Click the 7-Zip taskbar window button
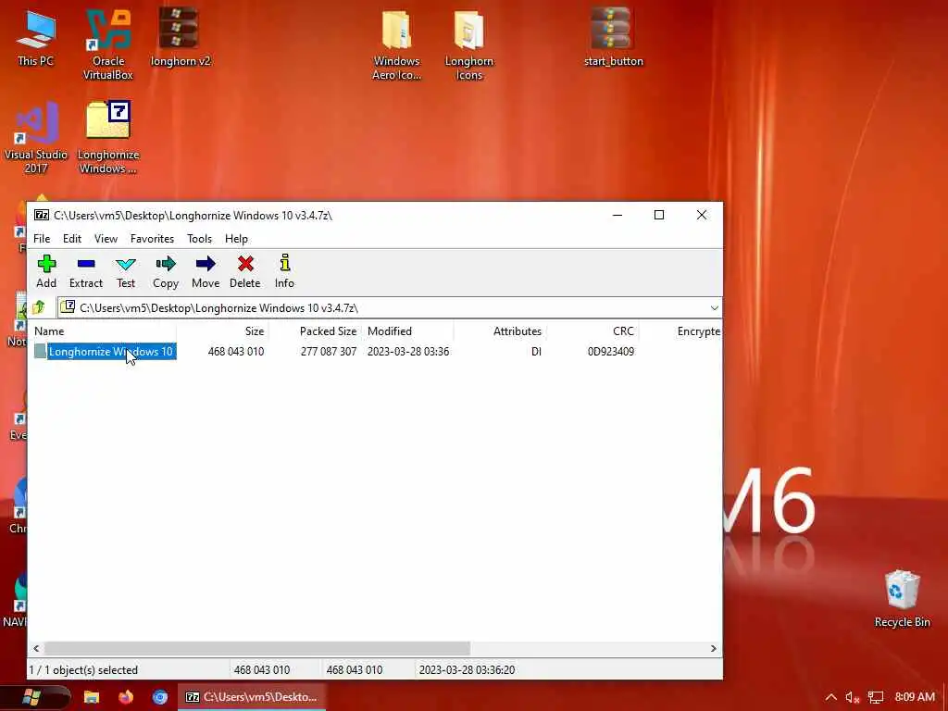 tap(252, 697)
